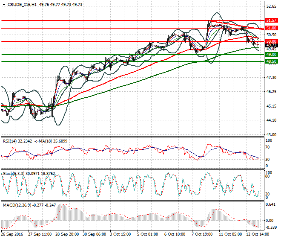
Task: Select the 28 Sep 20:00 time label
Action: (x=67, y=234)
